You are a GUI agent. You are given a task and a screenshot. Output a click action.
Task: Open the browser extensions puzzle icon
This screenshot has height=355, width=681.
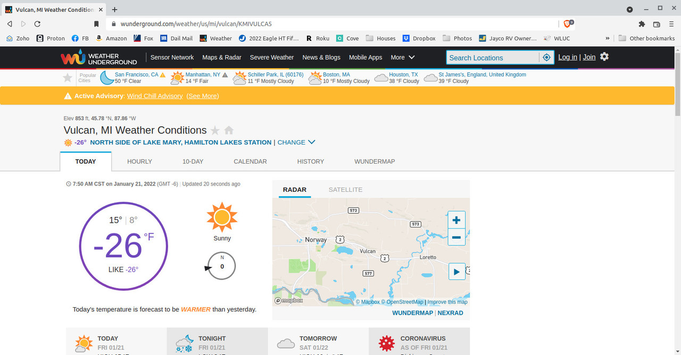coord(642,24)
